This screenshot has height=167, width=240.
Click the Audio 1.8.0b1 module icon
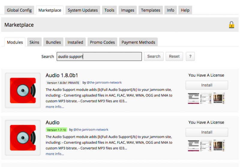click(23, 90)
